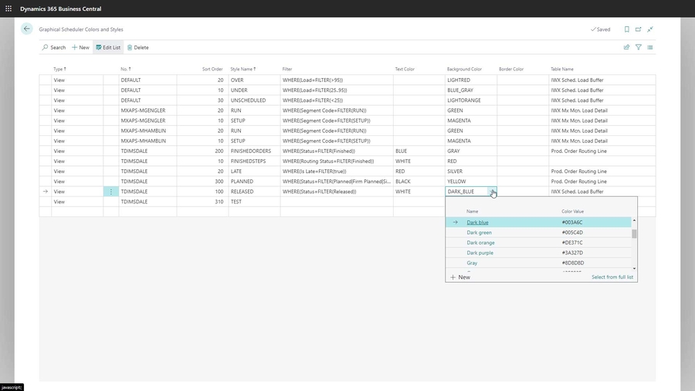695x391 pixels.
Task: Go back using the back arrow
Action: [27, 29]
